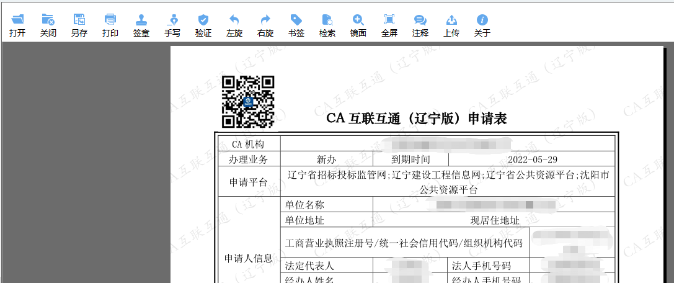Click the 现居住地址 cell text

pos(495,221)
